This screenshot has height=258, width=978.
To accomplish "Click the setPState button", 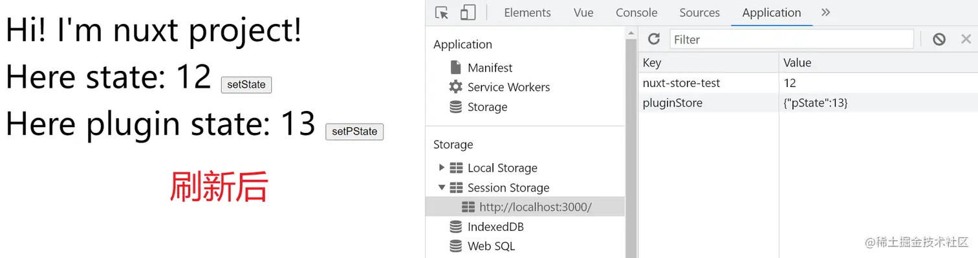I will point(354,132).
